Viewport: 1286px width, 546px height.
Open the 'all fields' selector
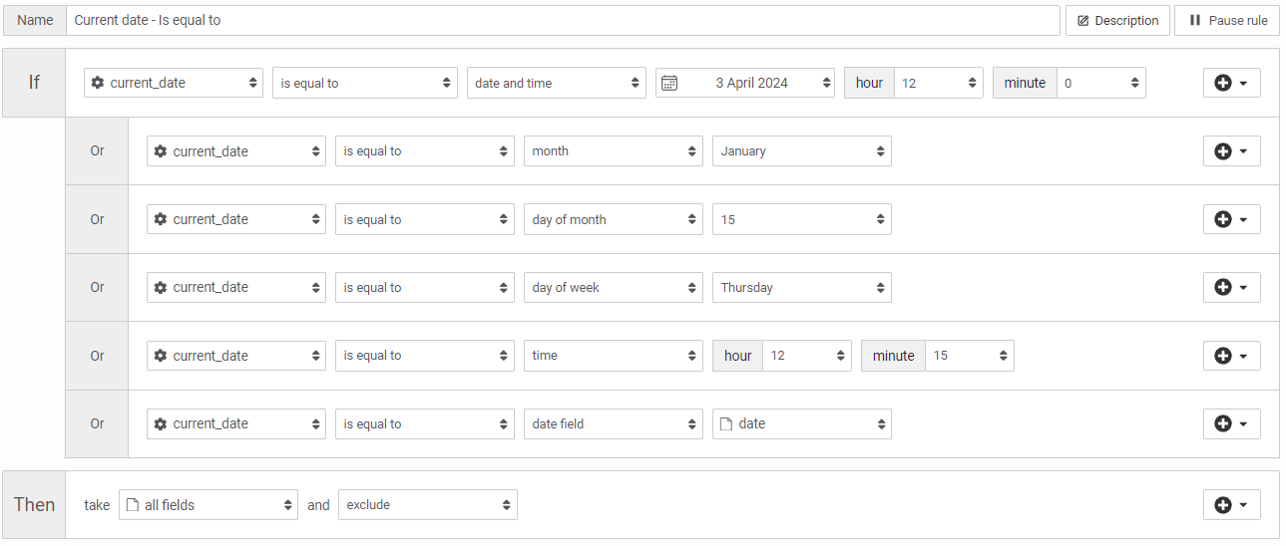pyautogui.click(x=209, y=505)
